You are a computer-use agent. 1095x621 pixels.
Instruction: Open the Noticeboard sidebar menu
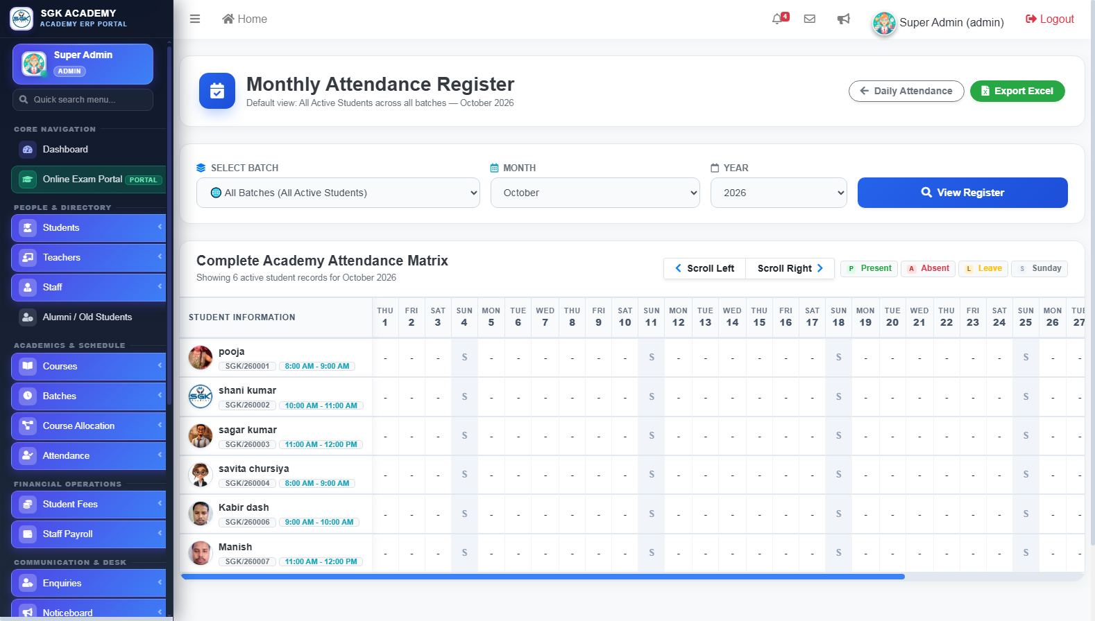(x=89, y=611)
